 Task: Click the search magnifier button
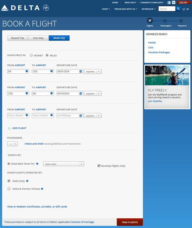[x=178, y=9]
